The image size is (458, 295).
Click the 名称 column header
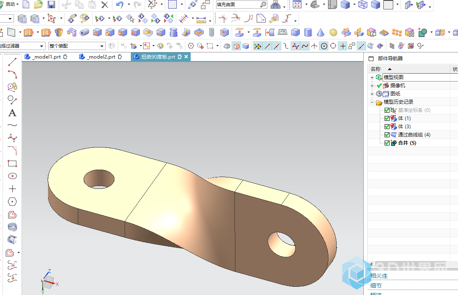point(375,69)
